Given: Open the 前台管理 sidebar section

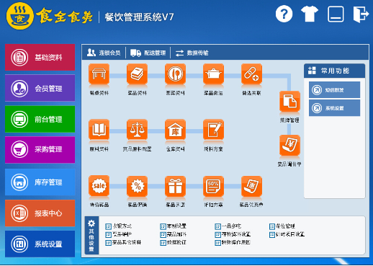Looking at the screenshot, I should point(40,119).
